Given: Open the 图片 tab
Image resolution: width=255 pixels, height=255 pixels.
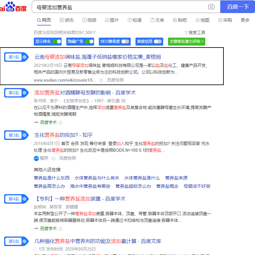Looking at the screenshot, I should point(112,20).
